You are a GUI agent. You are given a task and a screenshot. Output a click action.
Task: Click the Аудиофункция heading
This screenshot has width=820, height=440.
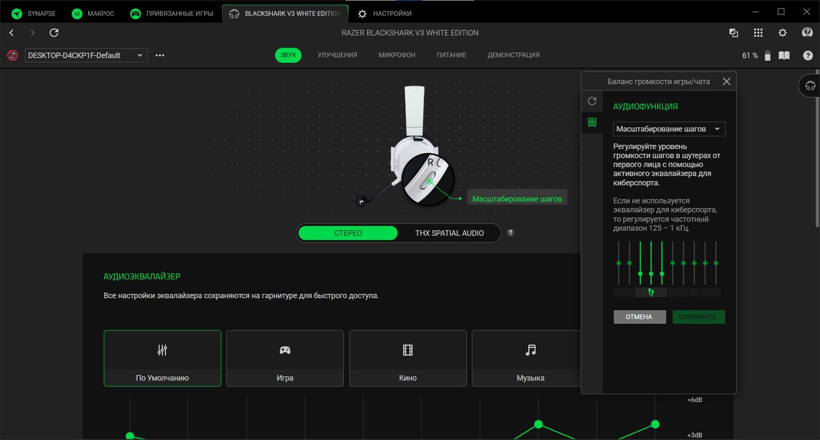click(646, 107)
